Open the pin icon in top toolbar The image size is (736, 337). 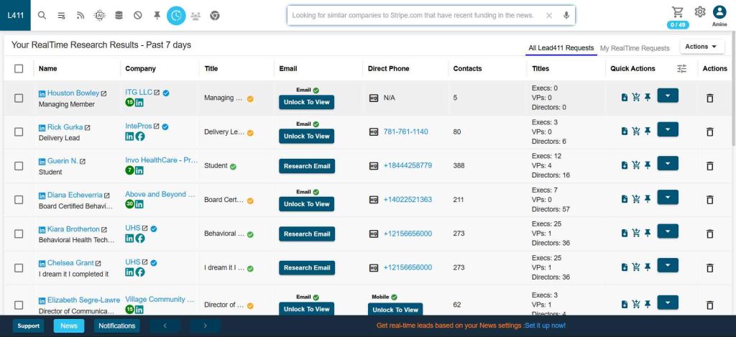point(157,16)
